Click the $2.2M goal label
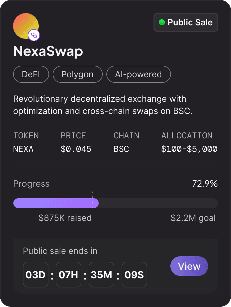This screenshot has width=231, height=307. click(x=193, y=218)
